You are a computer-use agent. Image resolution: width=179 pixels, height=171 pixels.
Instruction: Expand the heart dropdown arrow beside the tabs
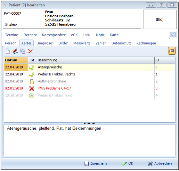[173, 35]
